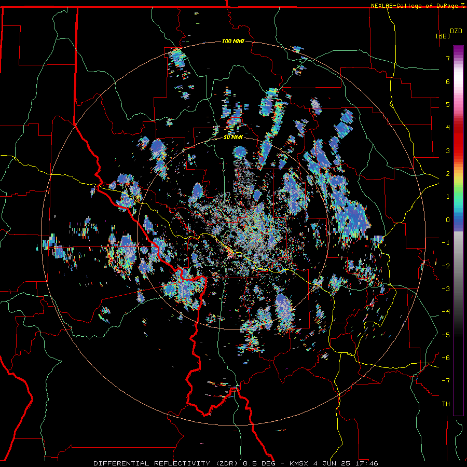
Task: Click the "-2" value on the color scale
Action: 446,266
